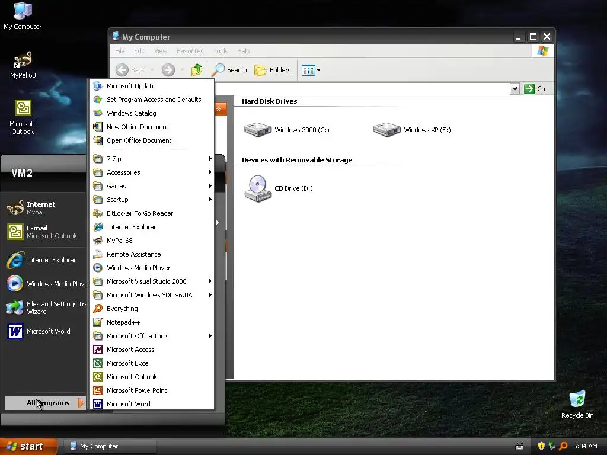
Task: Open Microsoft Outlook in programs list
Action: tap(152, 377)
